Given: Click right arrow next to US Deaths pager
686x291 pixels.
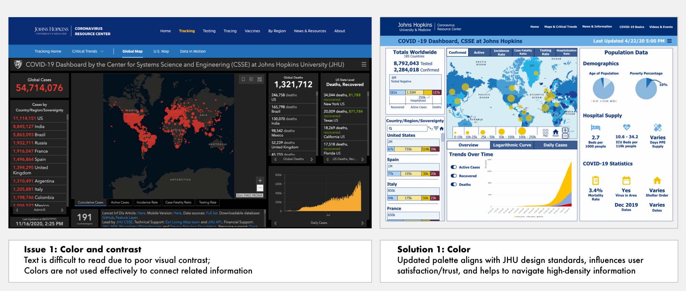Looking at the screenshot, I should [x=363, y=159].
